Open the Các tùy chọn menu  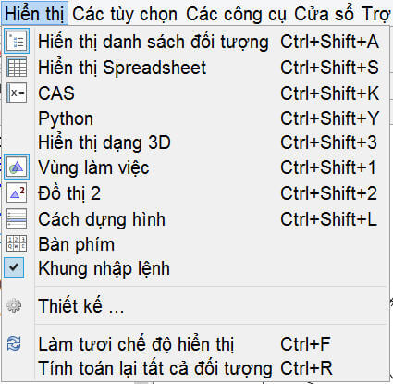125,14
